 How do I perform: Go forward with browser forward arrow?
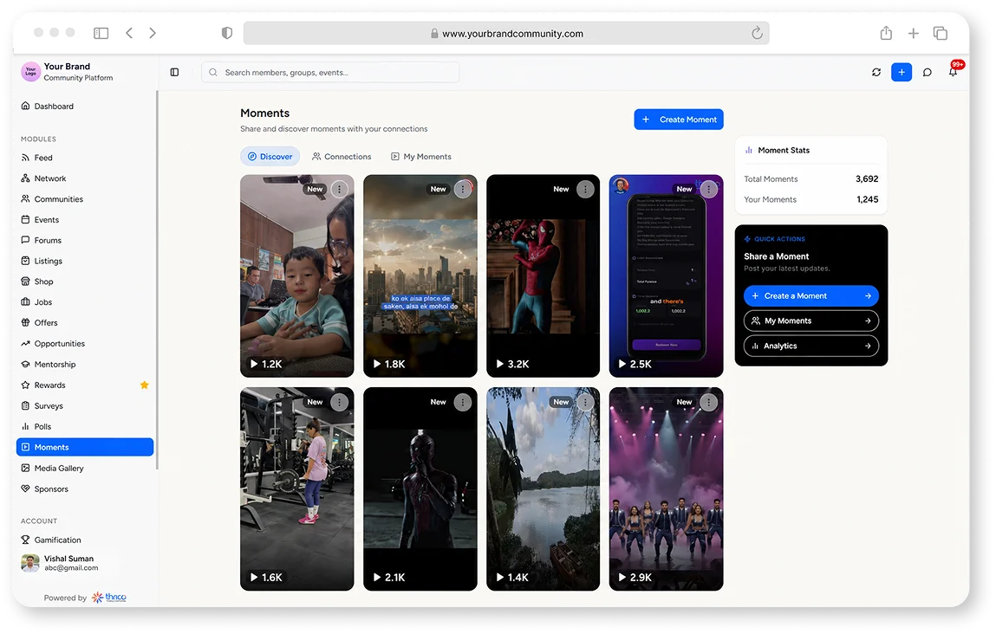coord(153,33)
